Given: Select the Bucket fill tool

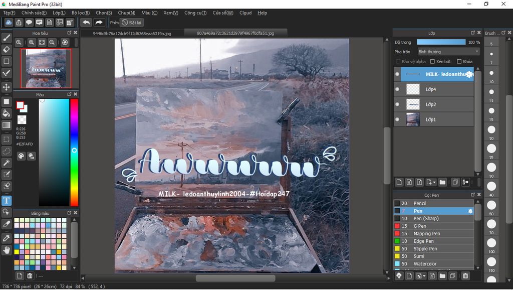Looking at the screenshot, I should point(6,113).
